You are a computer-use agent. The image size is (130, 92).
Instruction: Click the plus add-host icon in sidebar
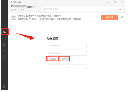click(4, 3)
